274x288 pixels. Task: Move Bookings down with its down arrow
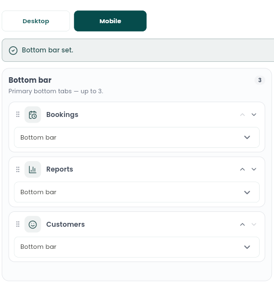254,115
